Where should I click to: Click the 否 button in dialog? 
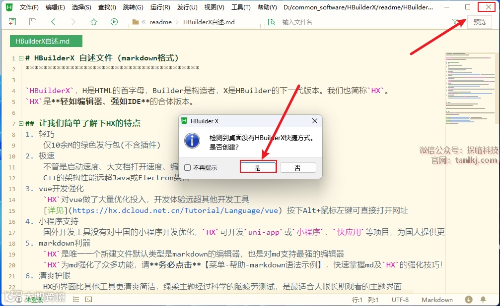tap(298, 168)
